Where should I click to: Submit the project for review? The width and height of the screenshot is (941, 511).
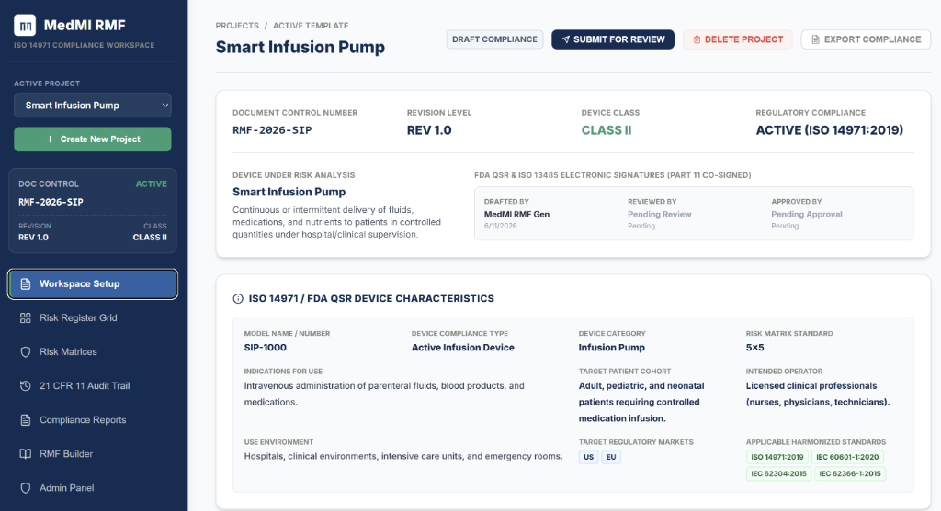click(x=613, y=39)
